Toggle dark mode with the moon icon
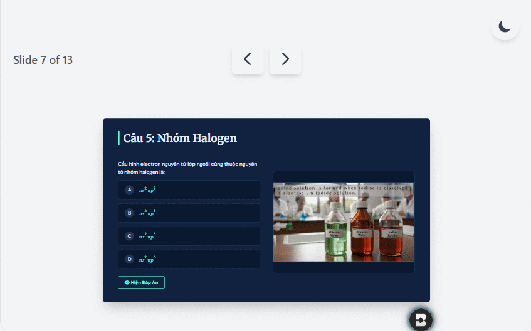Viewport: 531px width, 331px height. (x=505, y=26)
